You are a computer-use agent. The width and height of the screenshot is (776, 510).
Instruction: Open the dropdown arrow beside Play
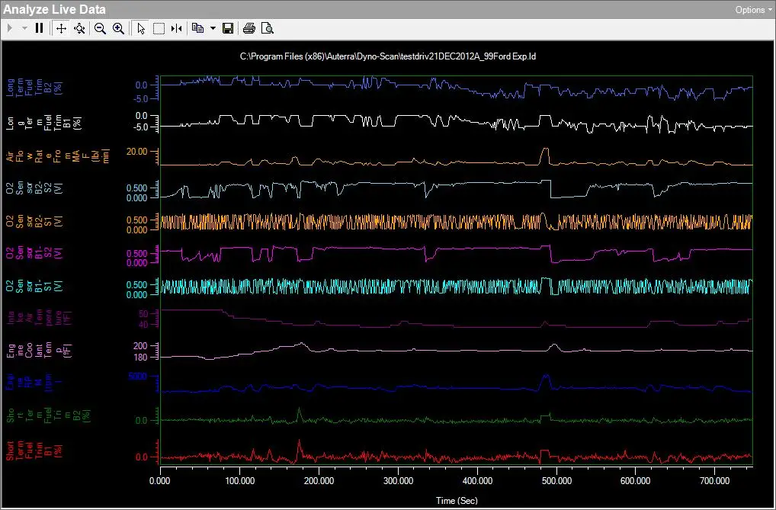point(24,29)
